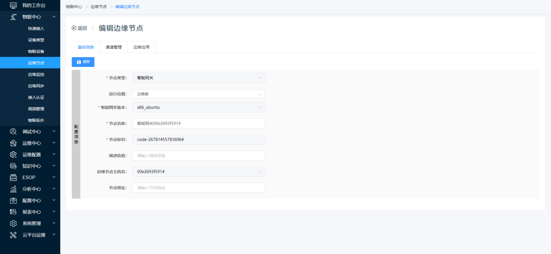Click the 云平台运维 tools icon
Image resolution: width=551 pixels, height=254 pixels.
coord(13,235)
